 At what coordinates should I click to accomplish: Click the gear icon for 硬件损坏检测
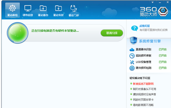tap(132, 68)
